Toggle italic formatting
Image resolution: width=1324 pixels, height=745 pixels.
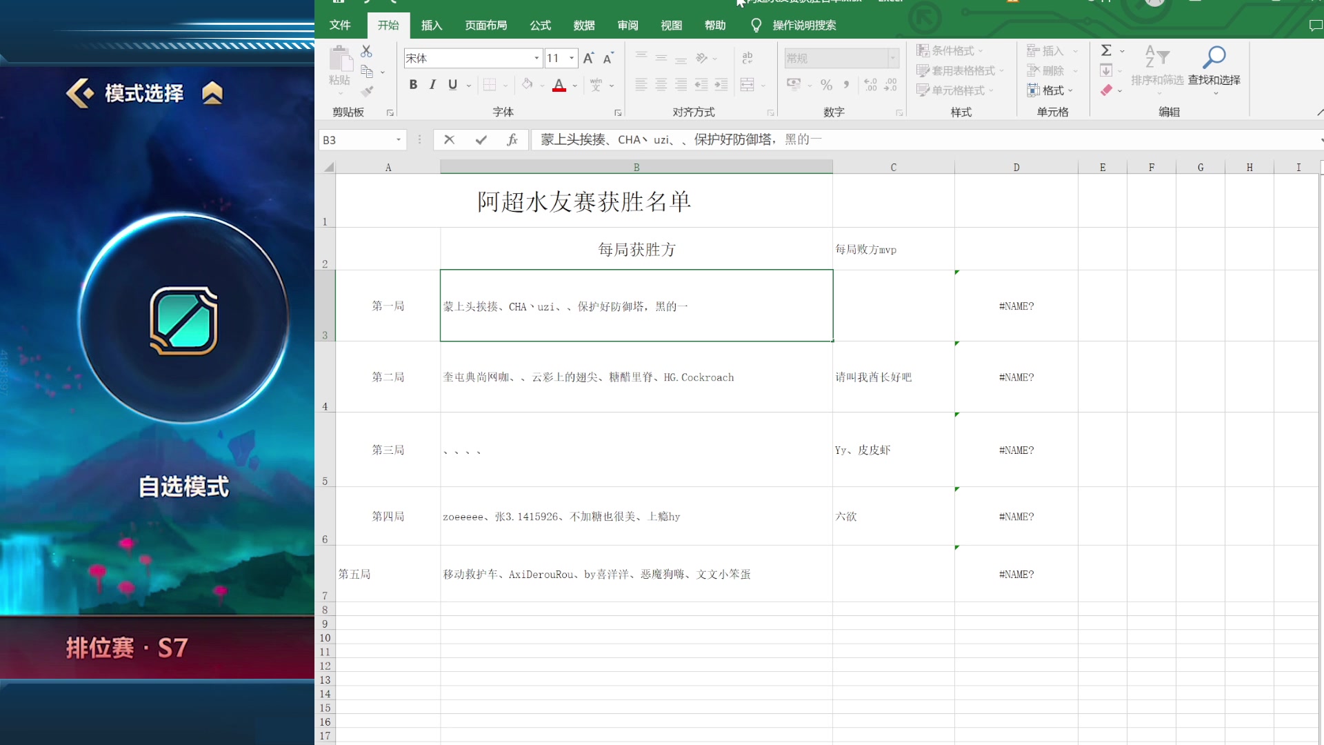click(432, 84)
